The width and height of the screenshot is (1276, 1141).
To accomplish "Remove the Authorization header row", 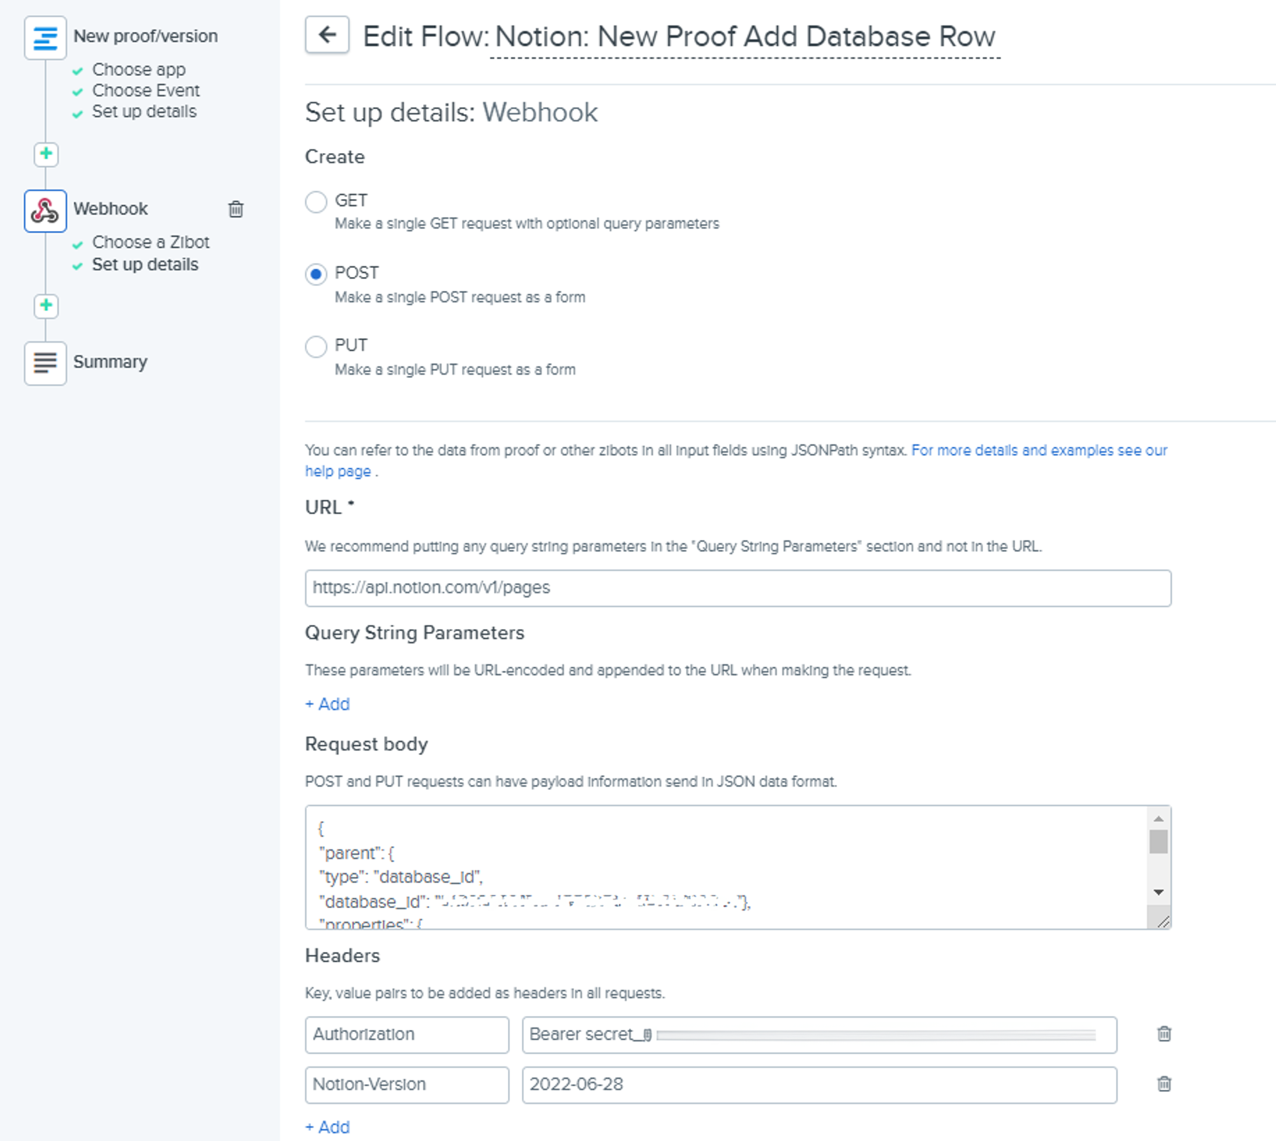I will [x=1164, y=1034].
